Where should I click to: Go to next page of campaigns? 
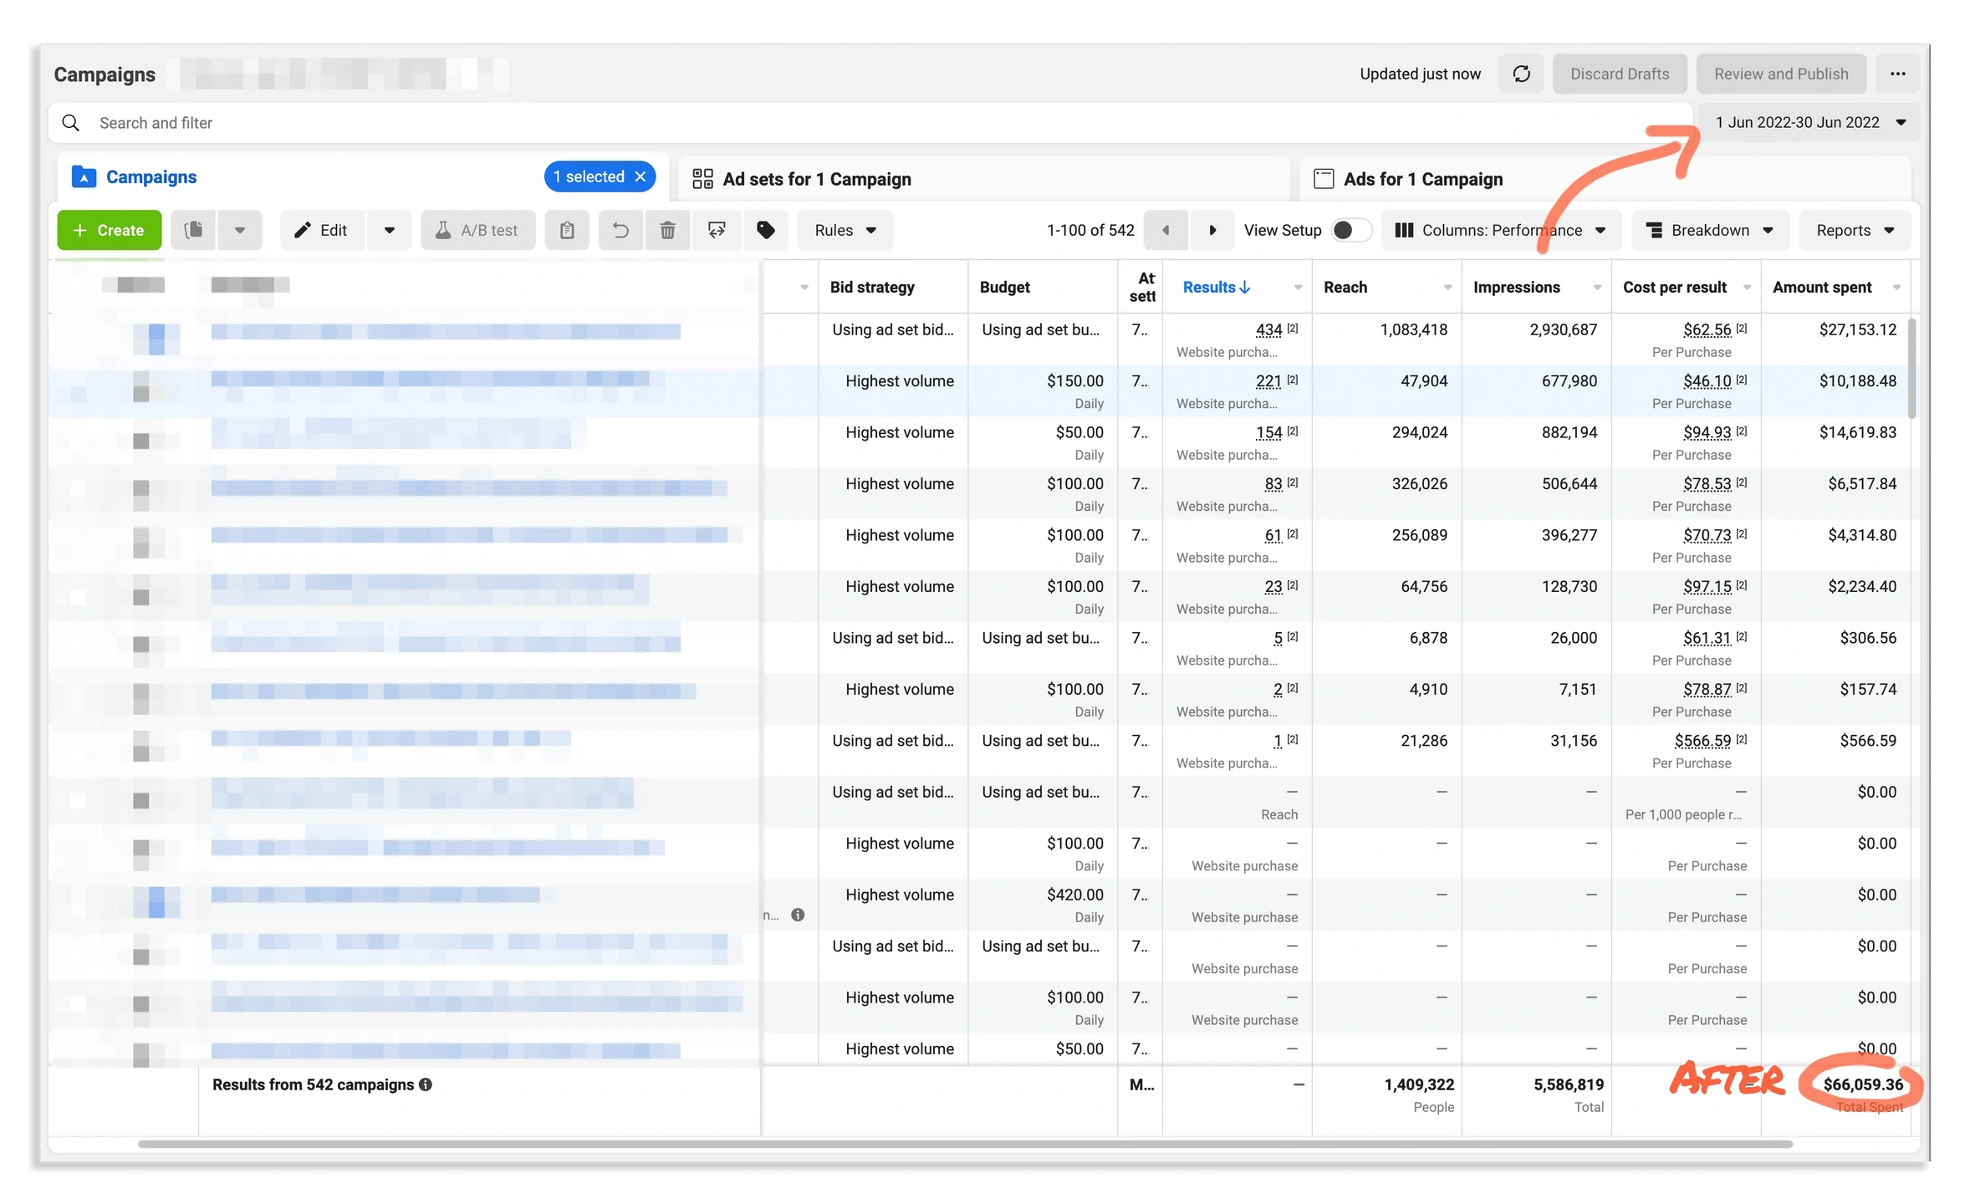tap(1212, 230)
